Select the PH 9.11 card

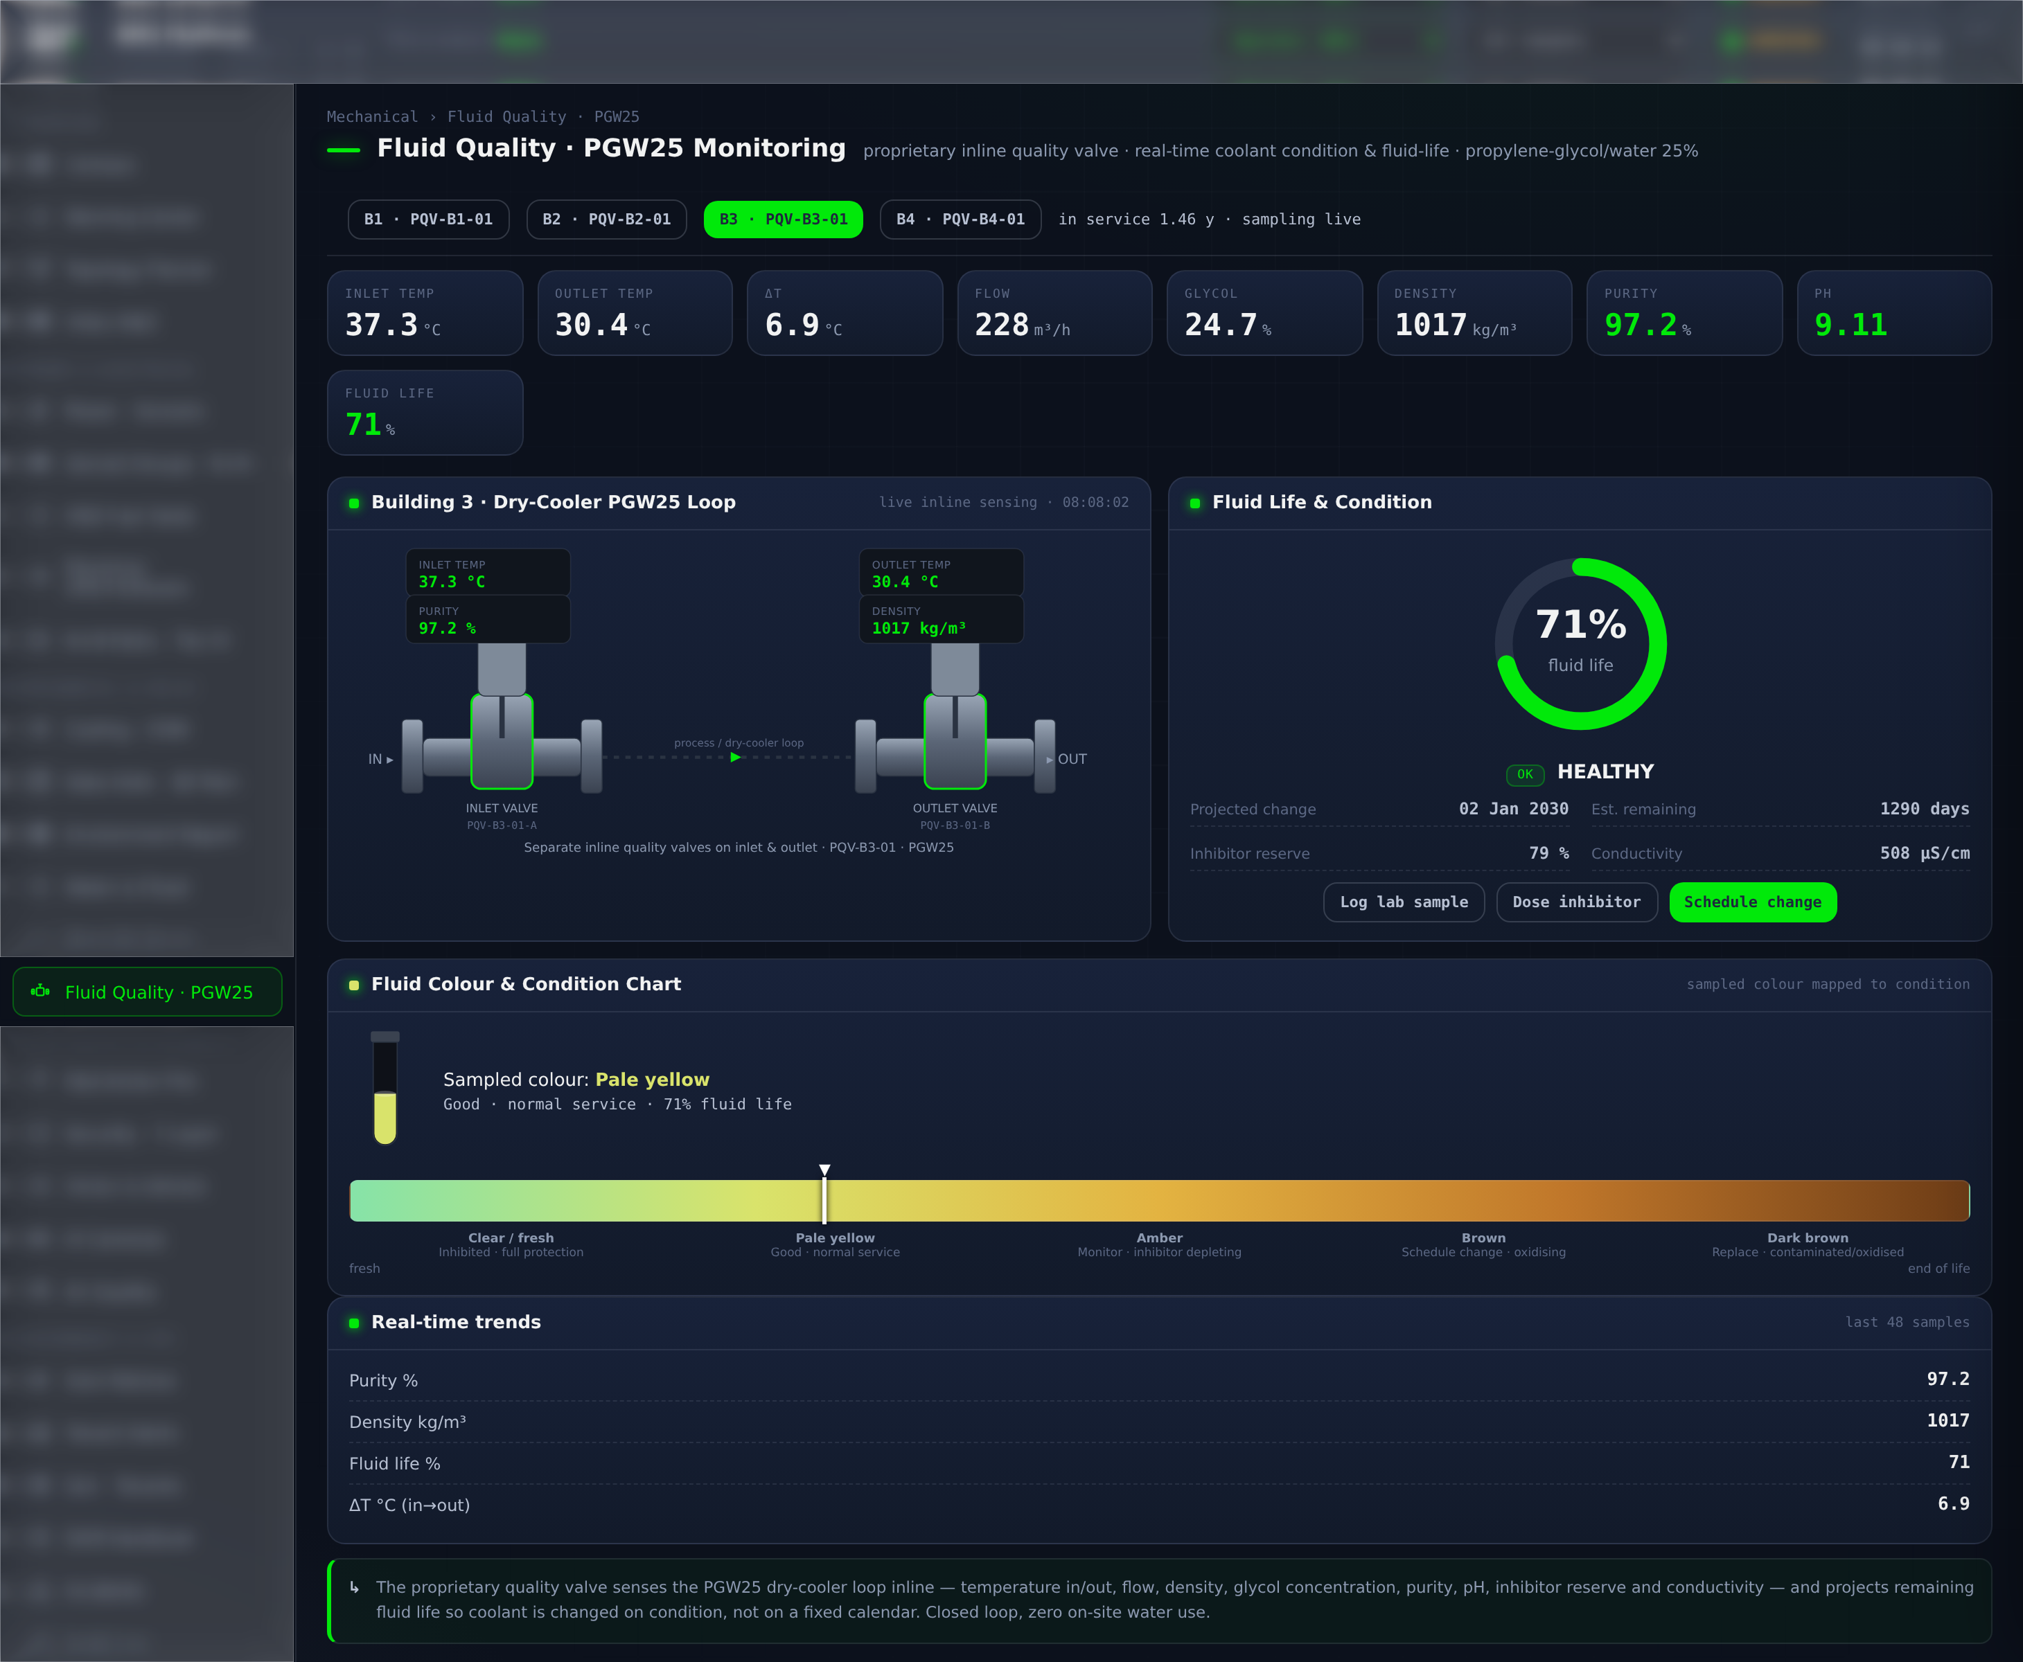click(1895, 313)
